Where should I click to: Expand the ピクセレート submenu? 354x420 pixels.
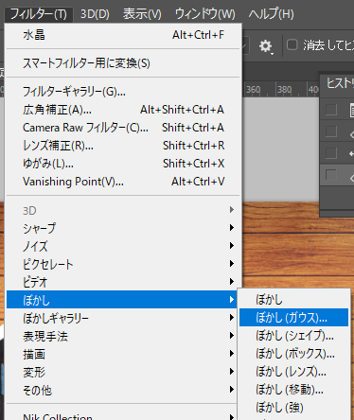123,264
